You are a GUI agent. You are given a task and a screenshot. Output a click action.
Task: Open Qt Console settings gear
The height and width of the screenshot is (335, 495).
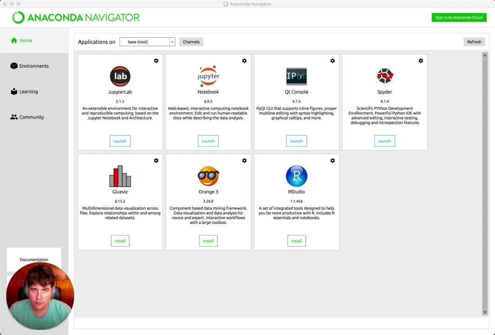click(333, 60)
